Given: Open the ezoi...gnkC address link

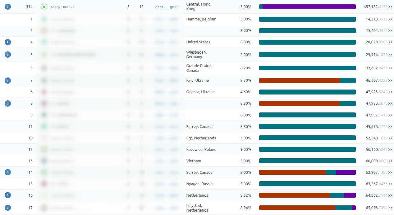Looking at the screenshot, I should pos(167,7).
